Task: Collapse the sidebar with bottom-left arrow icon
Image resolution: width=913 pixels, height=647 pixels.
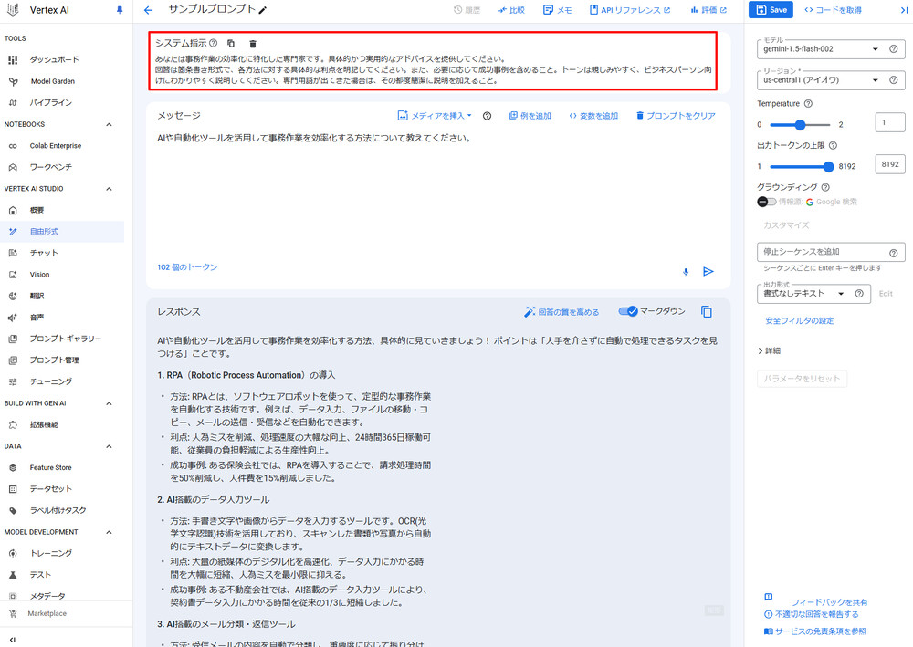Action: coord(12,640)
